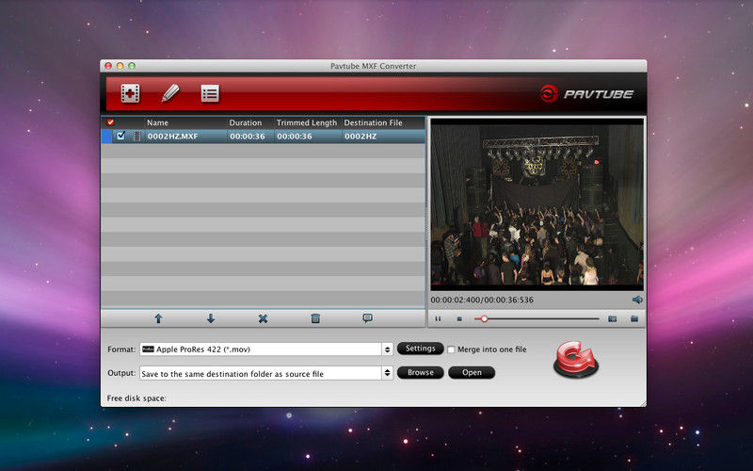
Task: Click film icon beside 0002HZ.MXF
Action: pos(136,136)
